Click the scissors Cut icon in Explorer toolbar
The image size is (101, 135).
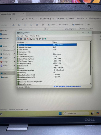click(x=13, y=25)
